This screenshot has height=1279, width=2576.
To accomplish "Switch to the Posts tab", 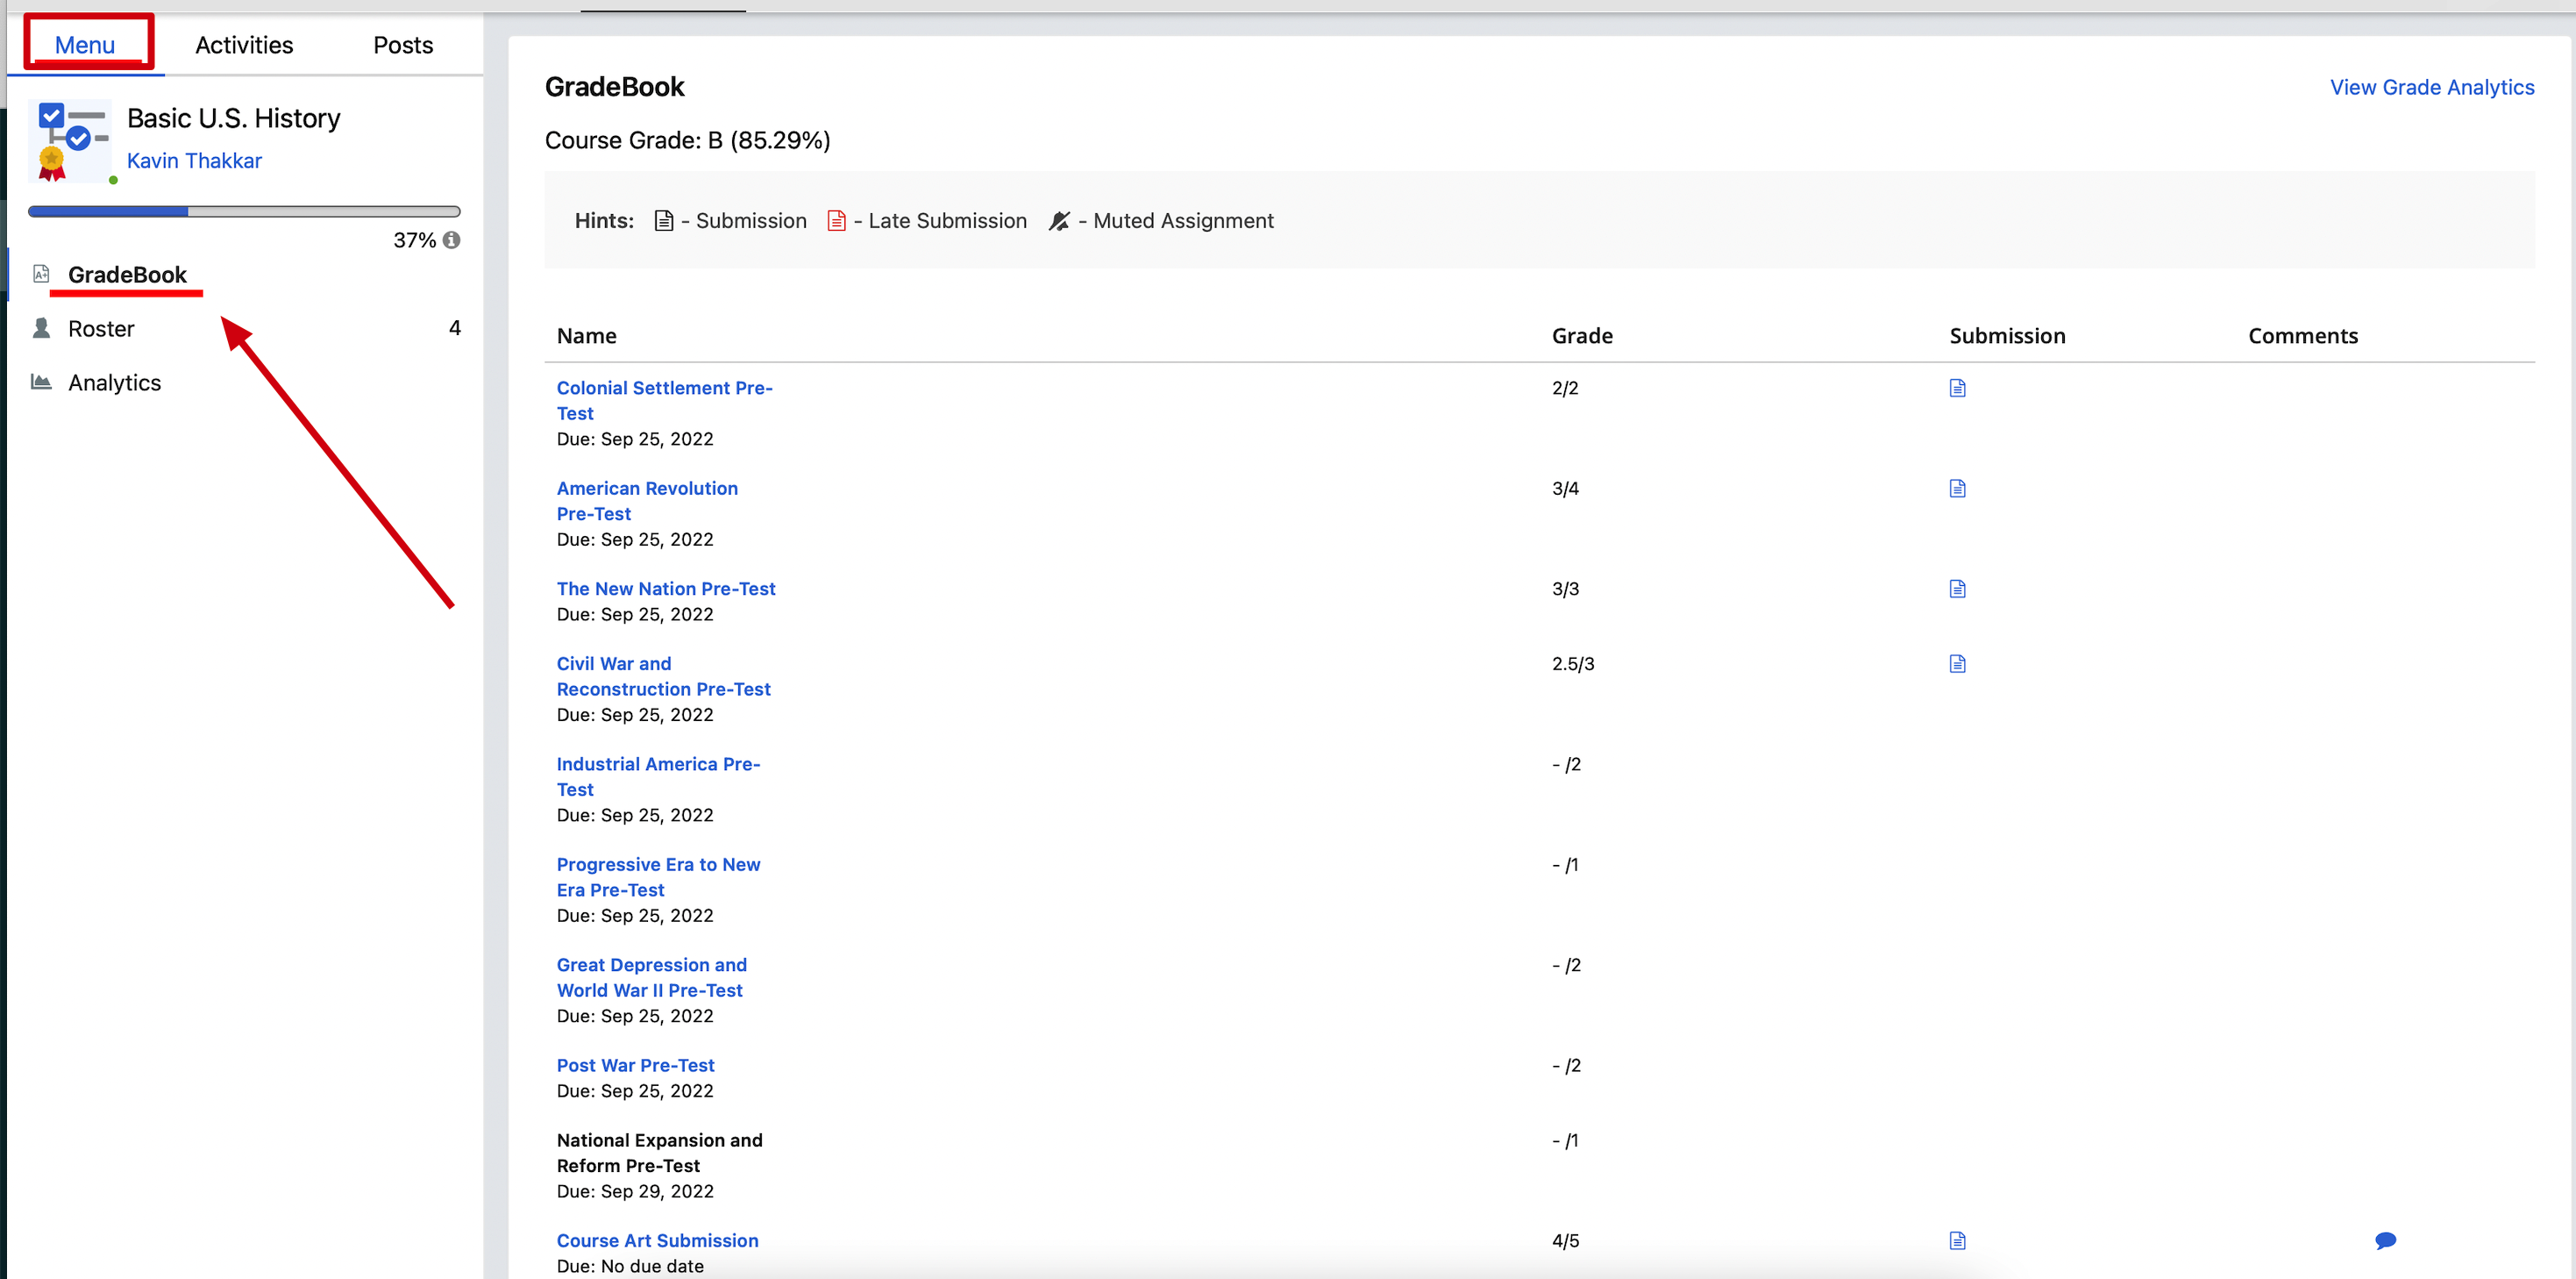I will (x=403, y=45).
